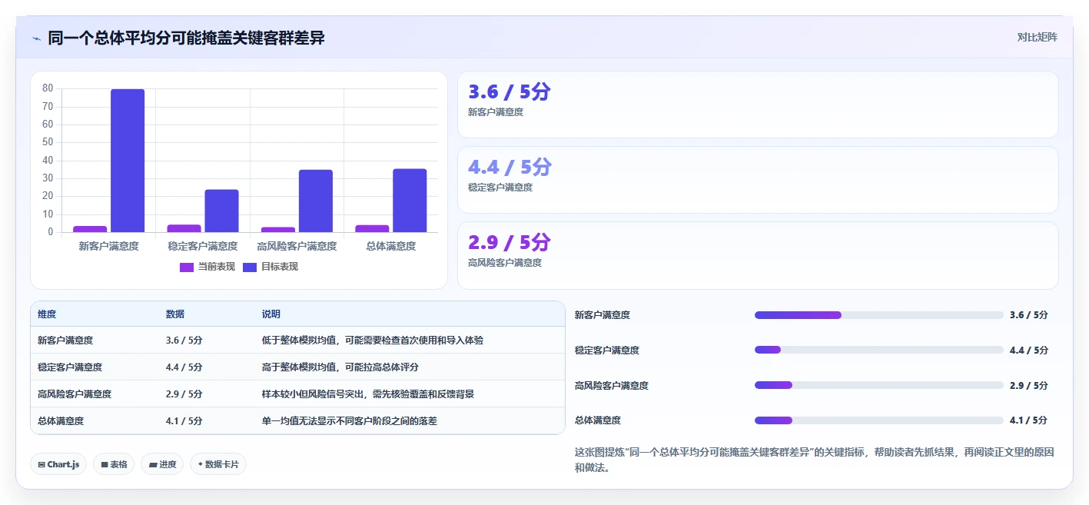Select the 3.6 / 5分 data card heading
Image resolution: width=1089 pixels, height=505 pixels.
click(x=509, y=92)
